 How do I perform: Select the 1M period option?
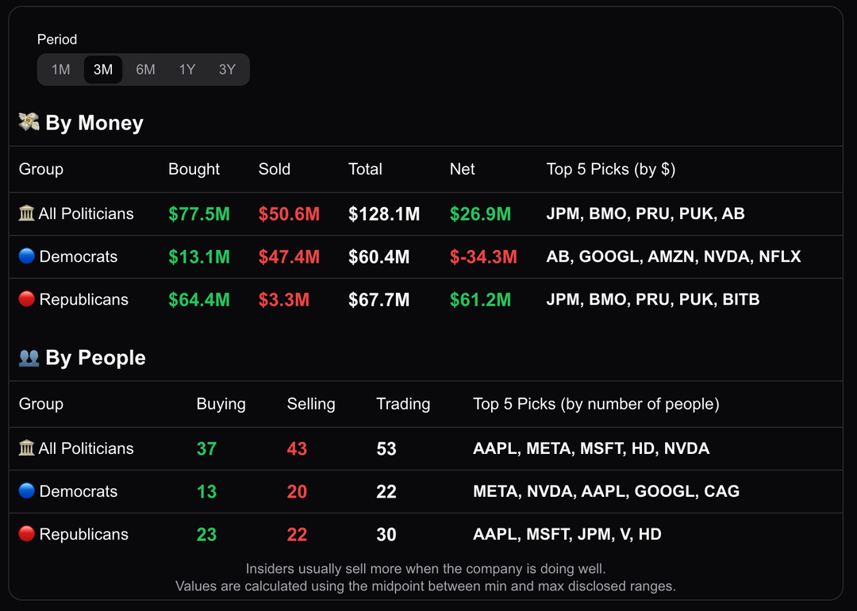[x=61, y=70]
